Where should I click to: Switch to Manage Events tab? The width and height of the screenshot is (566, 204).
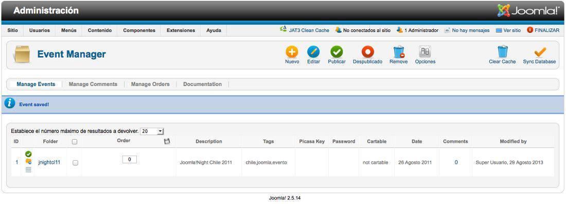click(36, 84)
